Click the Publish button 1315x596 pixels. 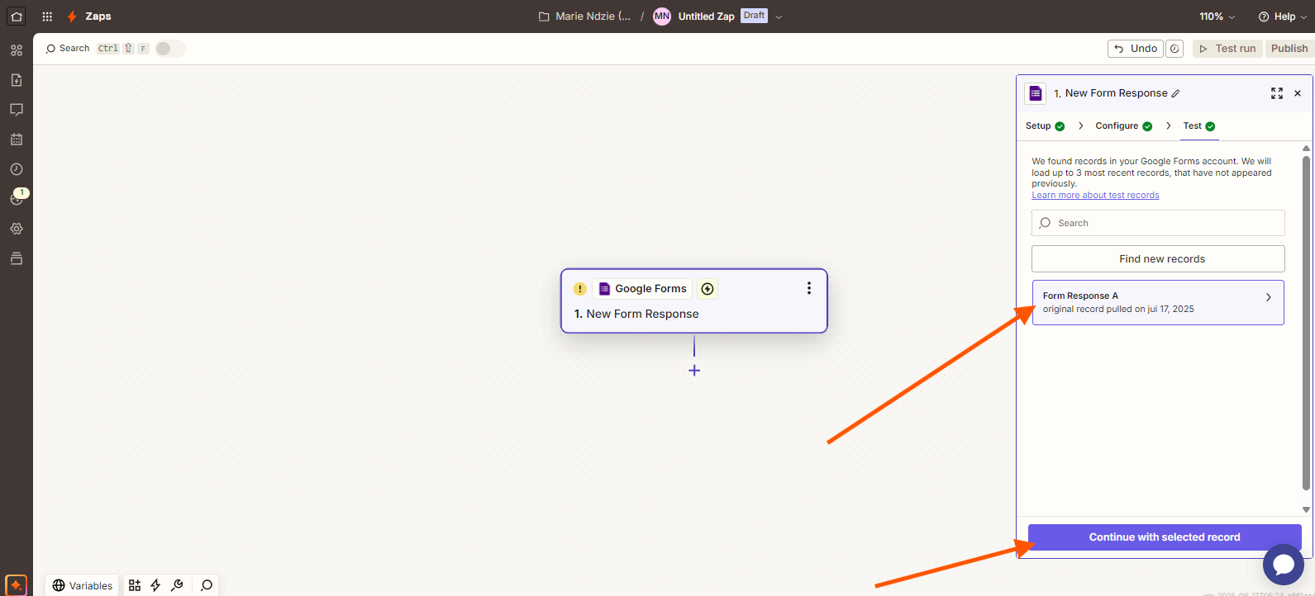[1289, 49]
